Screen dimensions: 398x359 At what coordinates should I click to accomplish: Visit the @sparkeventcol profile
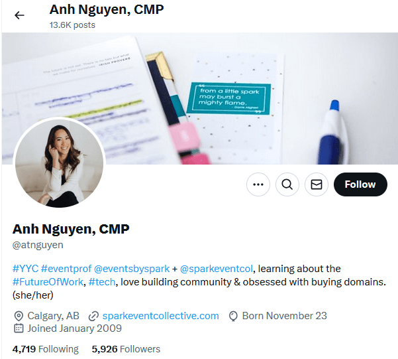coord(217,269)
